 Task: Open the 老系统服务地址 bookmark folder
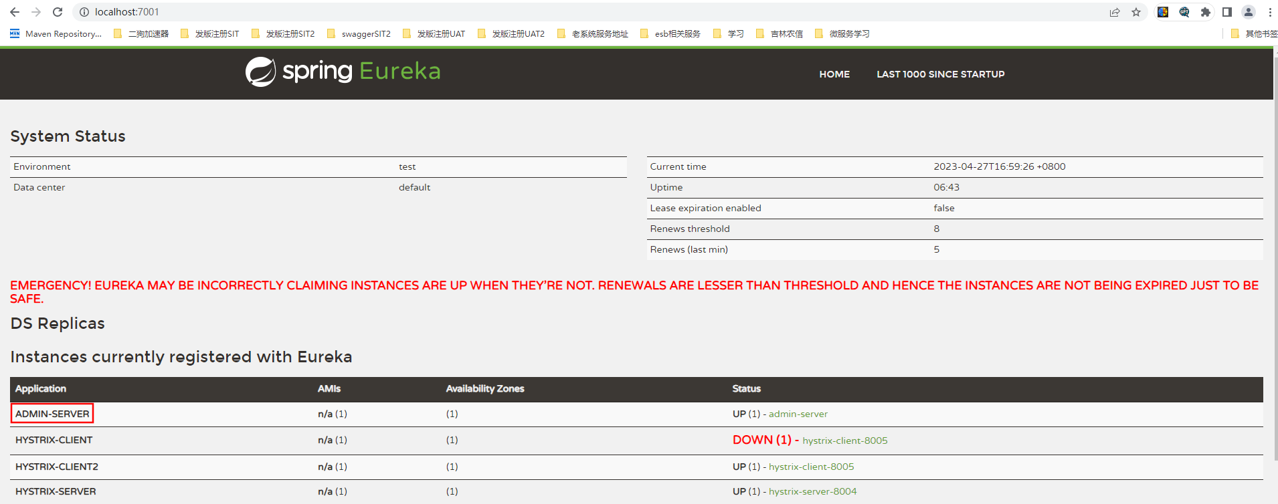pos(593,34)
